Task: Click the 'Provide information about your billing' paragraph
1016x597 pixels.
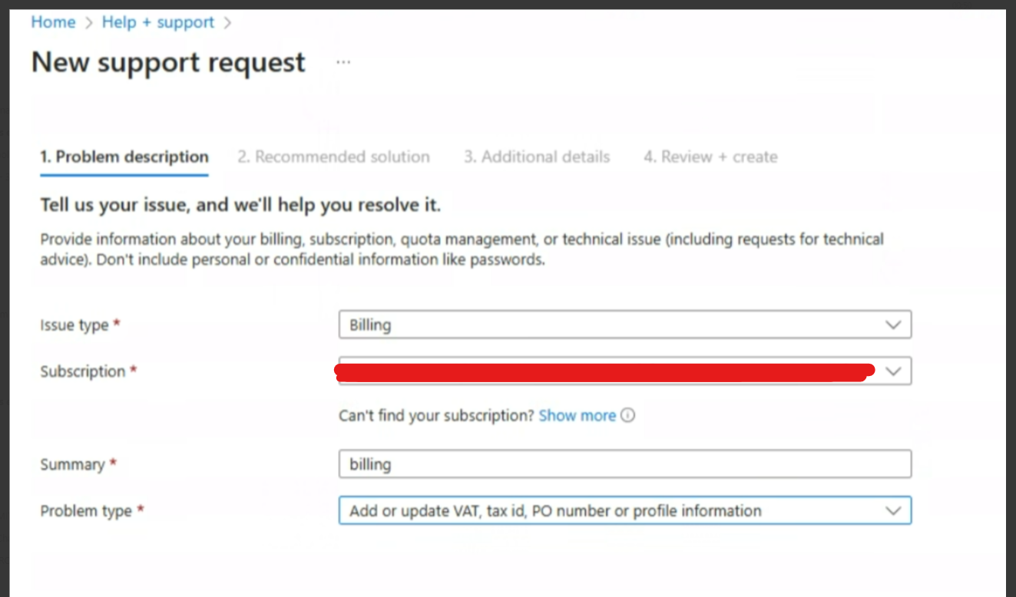Action: (x=462, y=249)
